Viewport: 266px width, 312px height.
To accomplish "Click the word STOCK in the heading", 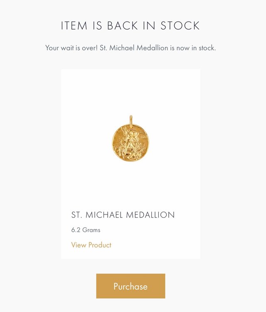I will (180, 25).
